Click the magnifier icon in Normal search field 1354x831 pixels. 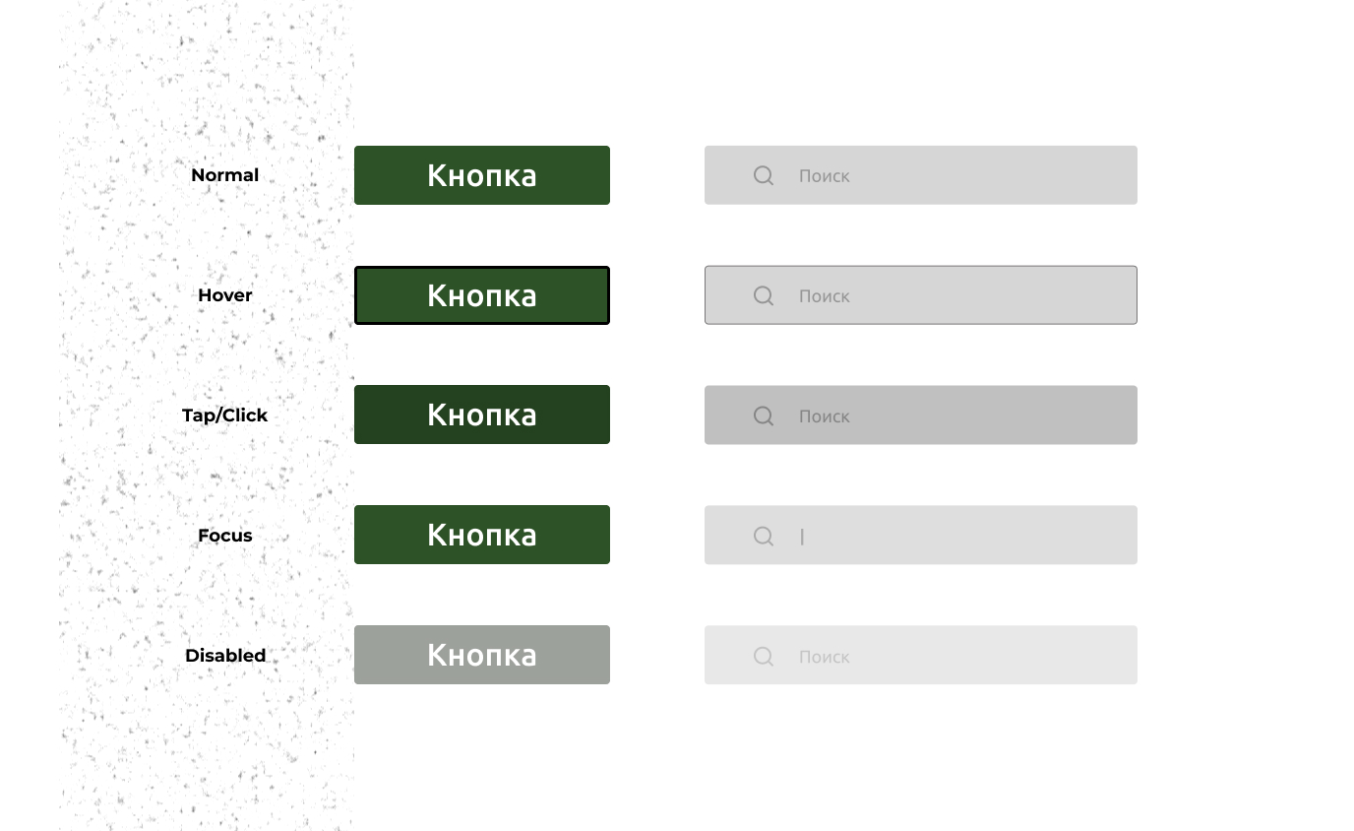pyautogui.click(x=764, y=175)
